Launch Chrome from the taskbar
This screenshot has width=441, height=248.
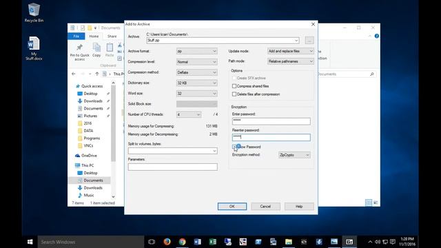pos(182,242)
